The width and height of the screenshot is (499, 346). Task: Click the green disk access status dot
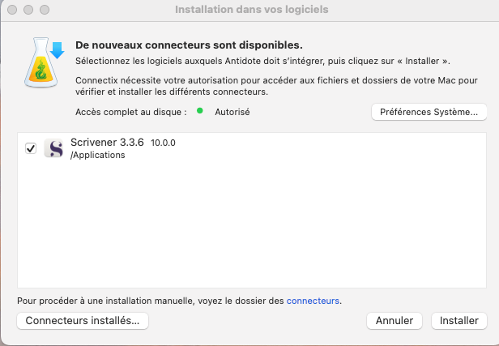pyautogui.click(x=200, y=112)
